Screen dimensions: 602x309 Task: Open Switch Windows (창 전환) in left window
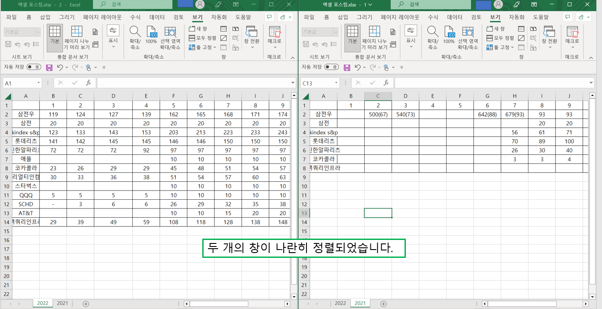(252, 37)
